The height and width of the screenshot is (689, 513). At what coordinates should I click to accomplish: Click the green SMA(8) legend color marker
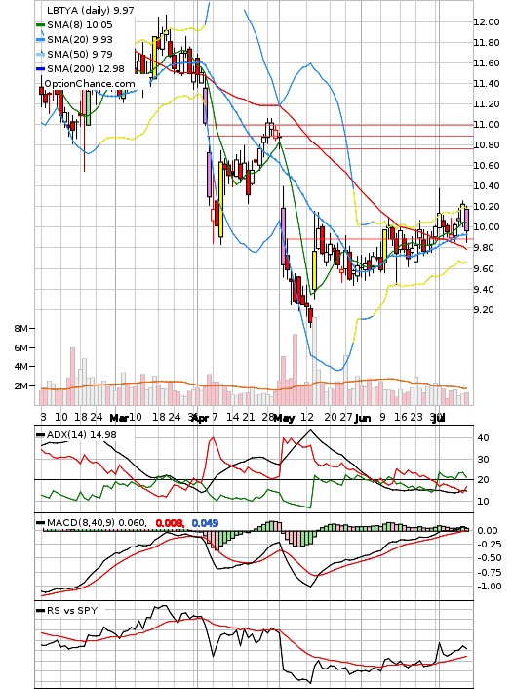(x=40, y=25)
